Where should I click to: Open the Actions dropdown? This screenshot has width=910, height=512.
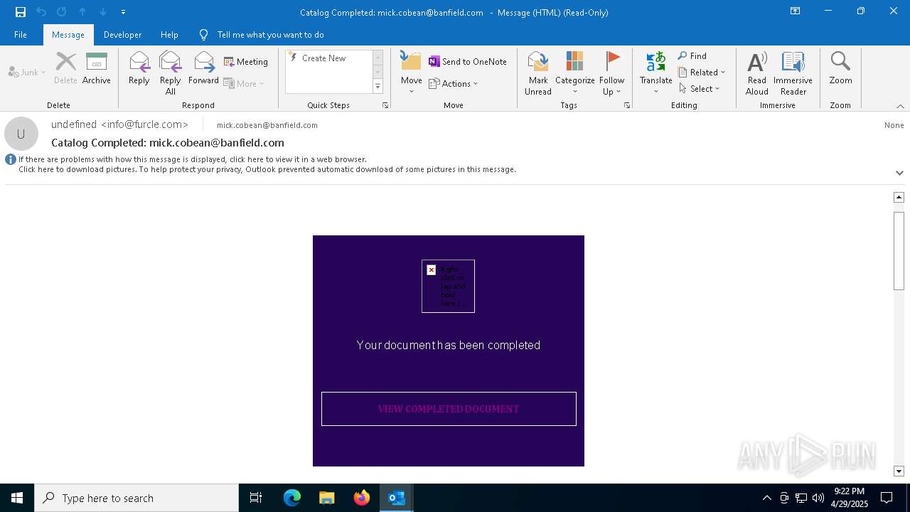pos(454,83)
